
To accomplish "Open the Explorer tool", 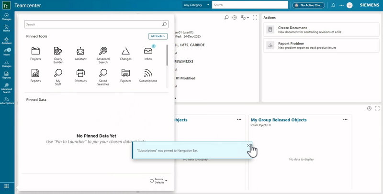I will tap(125, 75).
